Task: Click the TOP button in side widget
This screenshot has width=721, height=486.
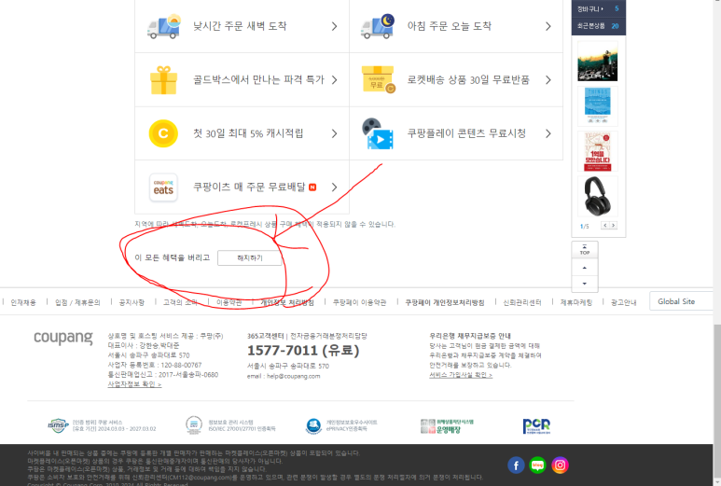Action: (x=585, y=250)
